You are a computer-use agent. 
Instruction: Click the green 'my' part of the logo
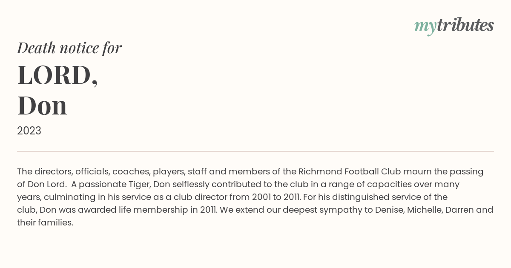click(425, 27)
